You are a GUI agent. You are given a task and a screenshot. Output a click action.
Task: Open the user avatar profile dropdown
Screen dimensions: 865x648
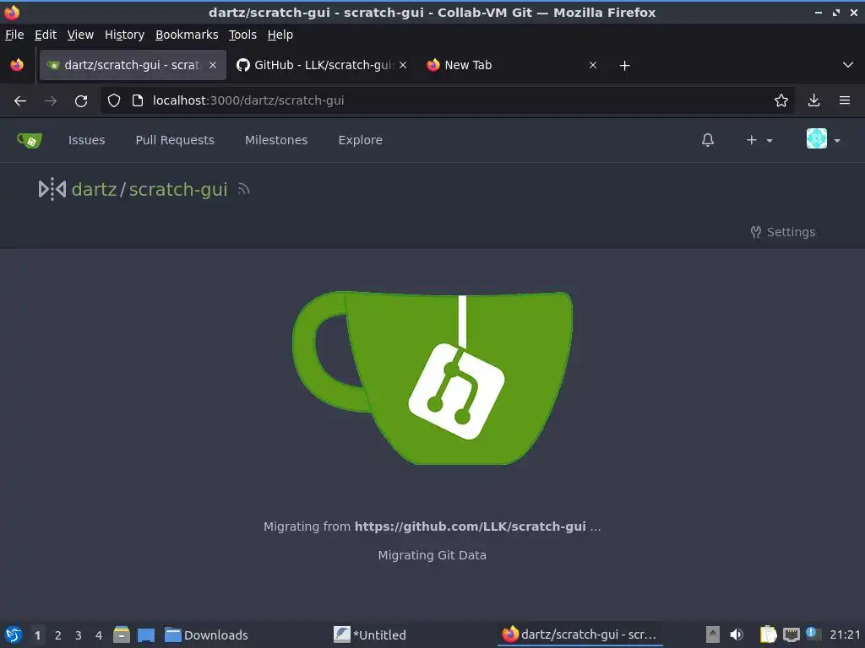click(824, 139)
